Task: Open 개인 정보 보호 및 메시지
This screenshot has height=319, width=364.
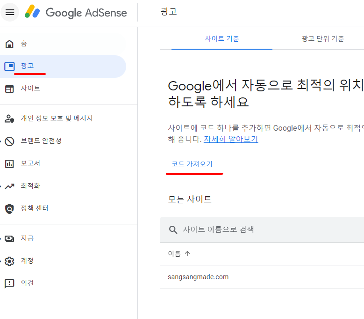Action: click(63, 119)
